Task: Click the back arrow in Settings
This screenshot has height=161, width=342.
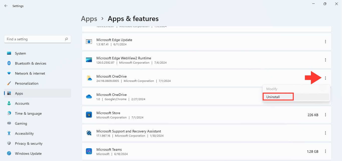Action: 6,6
